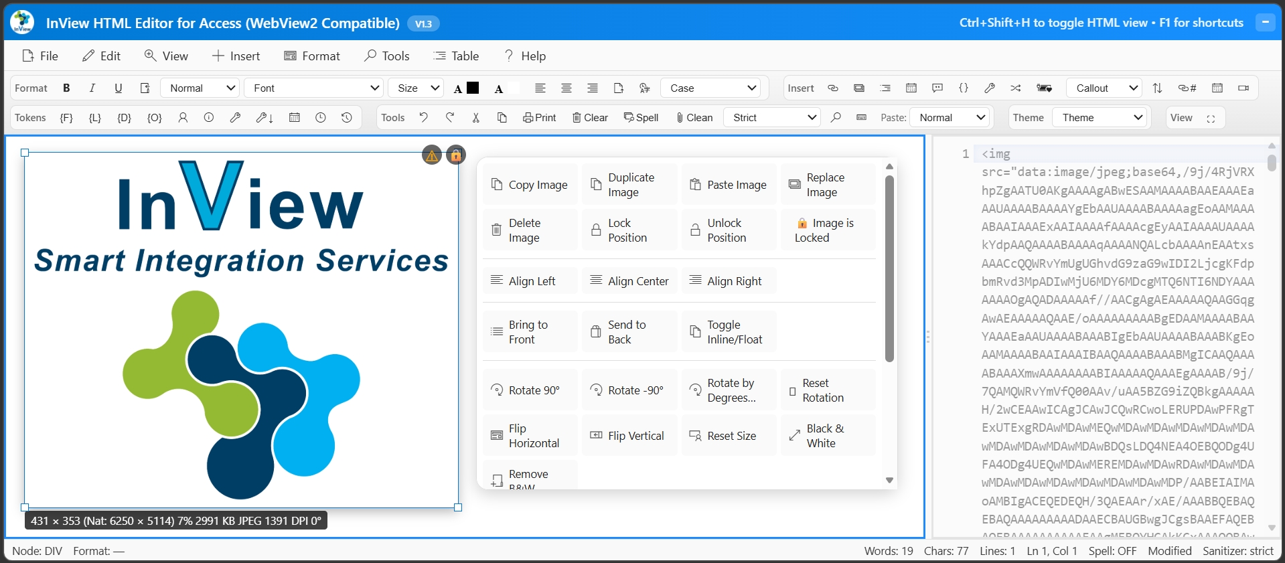Image resolution: width=1285 pixels, height=563 pixels.
Task: Copy using the Tools copy icon
Action: pos(502,118)
